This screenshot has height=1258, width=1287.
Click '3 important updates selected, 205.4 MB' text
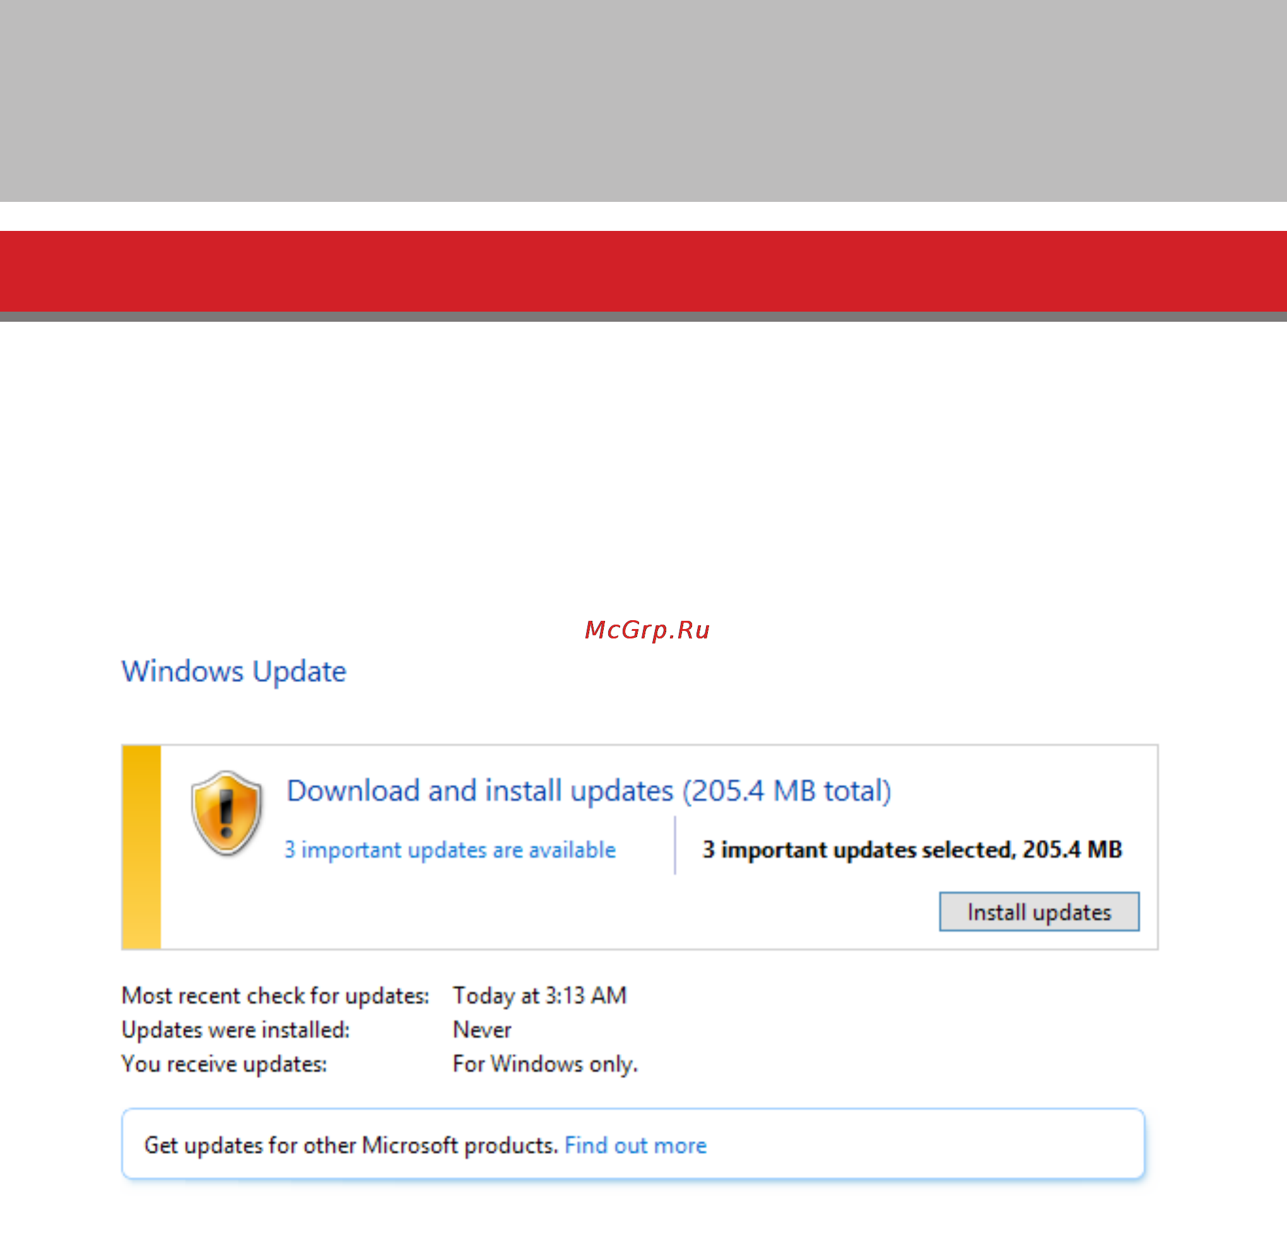[x=912, y=850]
